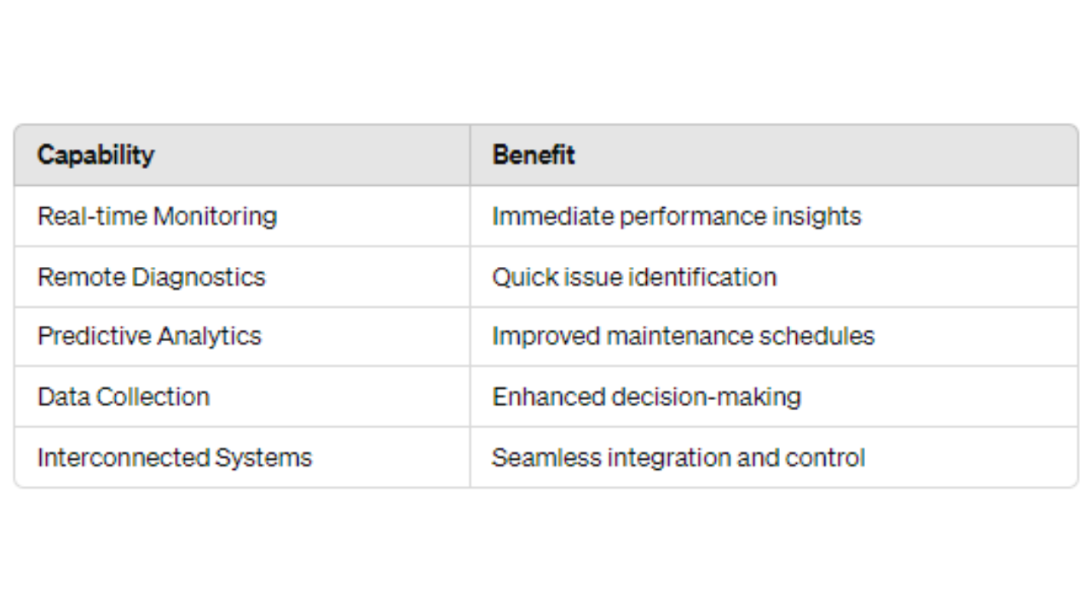Click the Quick issue identification cell
1091x614 pixels.
pyautogui.click(x=774, y=277)
